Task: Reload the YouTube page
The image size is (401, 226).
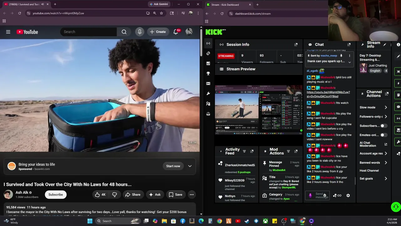Action: click(19, 13)
